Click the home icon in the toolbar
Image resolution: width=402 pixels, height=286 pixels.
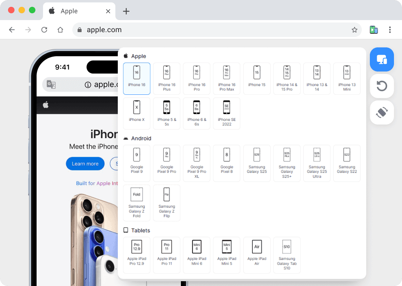pyautogui.click(x=60, y=30)
